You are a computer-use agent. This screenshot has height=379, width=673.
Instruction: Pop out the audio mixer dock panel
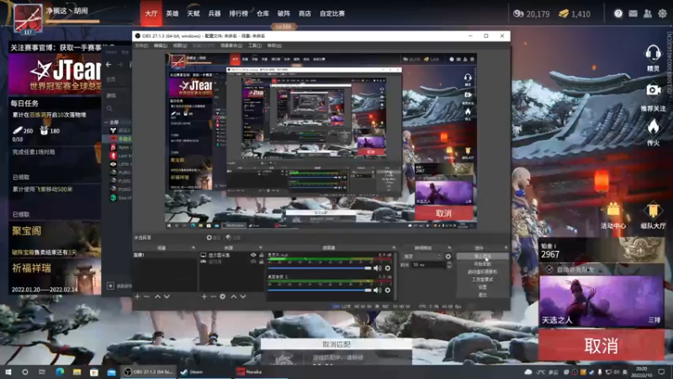click(394, 248)
